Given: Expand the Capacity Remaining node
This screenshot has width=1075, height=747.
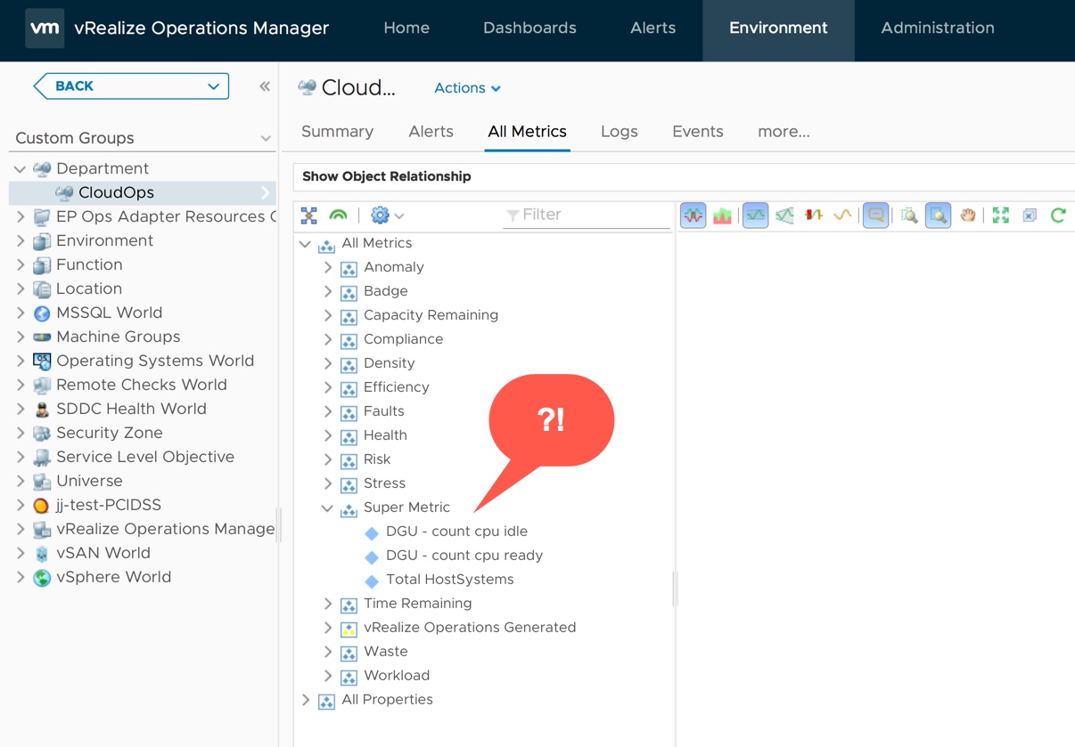Looking at the screenshot, I should [328, 315].
